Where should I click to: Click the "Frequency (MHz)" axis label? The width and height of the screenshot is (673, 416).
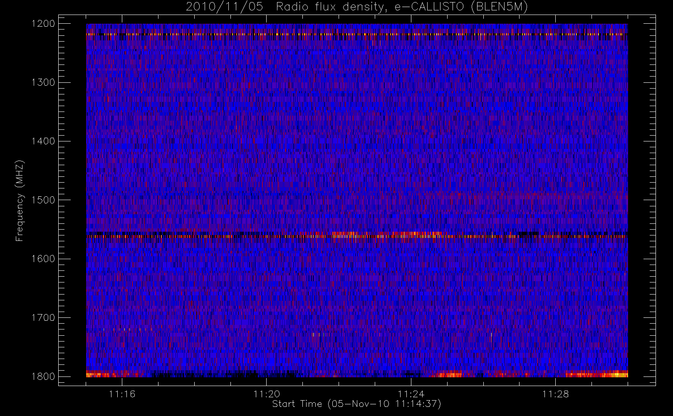click(x=20, y=200)
